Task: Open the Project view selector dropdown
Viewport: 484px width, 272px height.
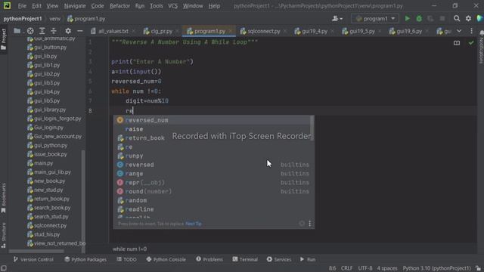Action: [x=17, y=31]
